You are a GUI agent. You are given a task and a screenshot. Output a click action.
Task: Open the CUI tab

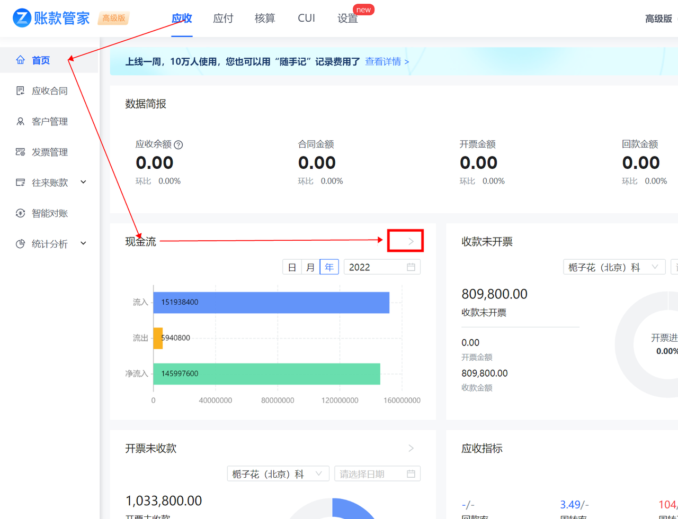(x=306, y=18)
